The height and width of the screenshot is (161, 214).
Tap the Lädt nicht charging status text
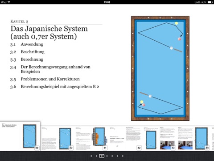[x=201, y=2]
